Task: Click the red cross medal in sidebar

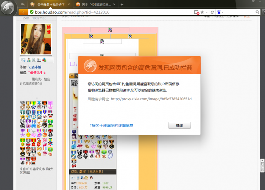Action: click(x=50, y=133)
